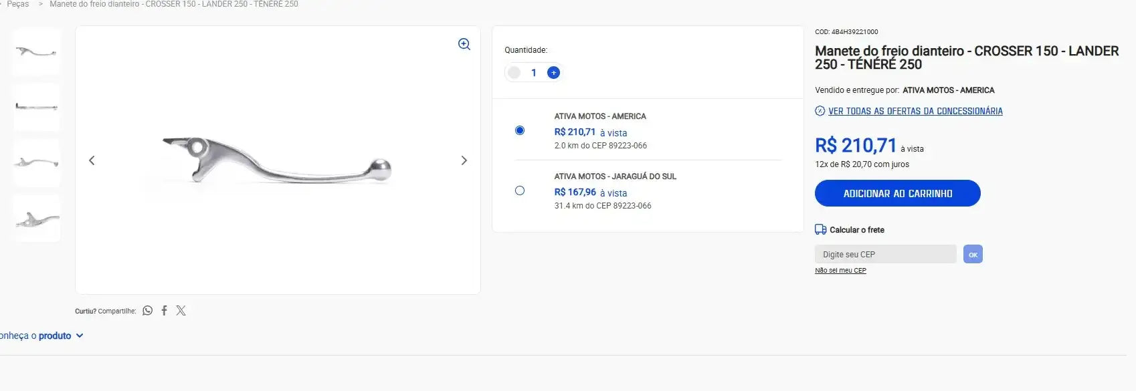Click Ver todas as ofertas da concessionária
The image size is (1136, 391).
915,111
